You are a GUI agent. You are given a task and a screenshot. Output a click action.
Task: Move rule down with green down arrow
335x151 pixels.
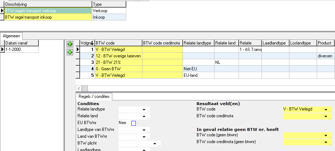pos(70,52)
